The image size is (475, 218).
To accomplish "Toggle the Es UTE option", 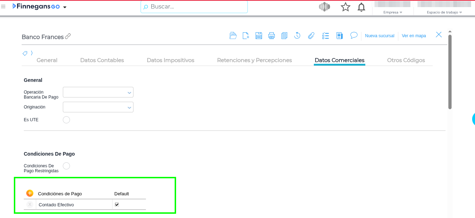I will click(x=66, y=120).
